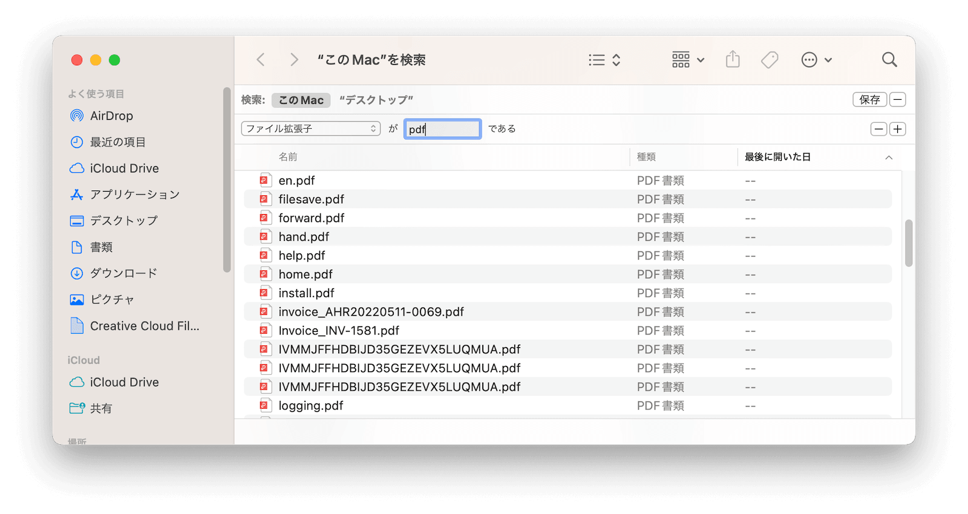The height and width of the screenshot is (514, 968).
Task: Remove the file-extension criteria row
Action: pyautogui.click(x=879, y=129)
